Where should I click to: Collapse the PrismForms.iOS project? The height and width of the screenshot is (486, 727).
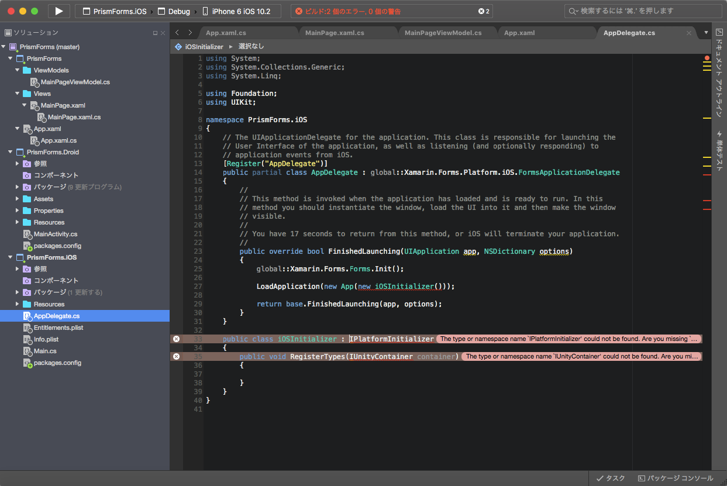coord(11,257)
